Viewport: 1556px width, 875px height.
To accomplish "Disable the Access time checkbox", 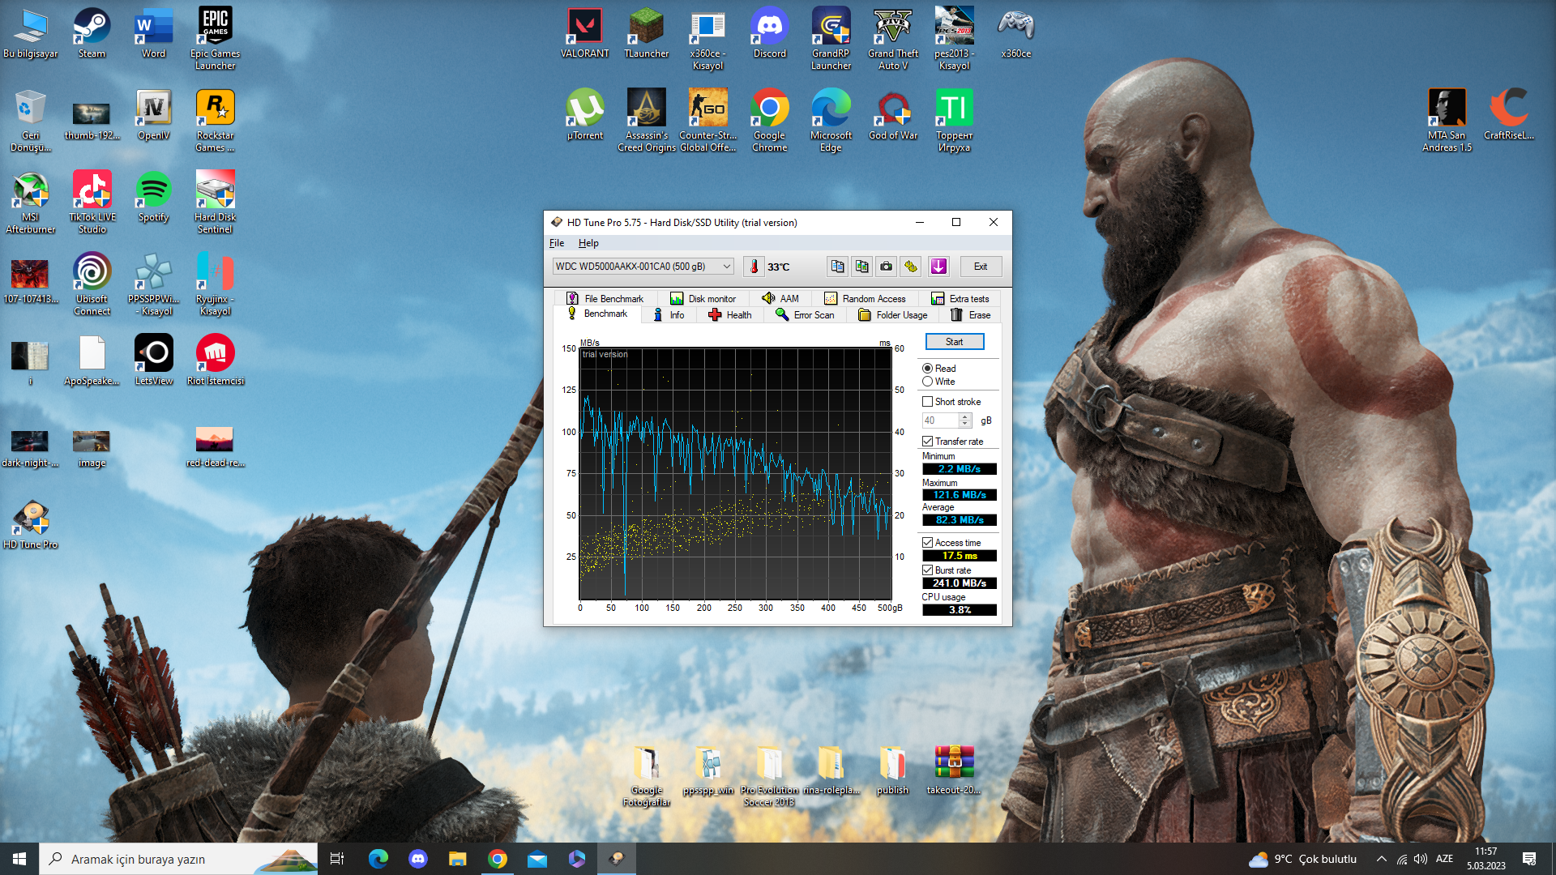I will click(x=927, y=543).
